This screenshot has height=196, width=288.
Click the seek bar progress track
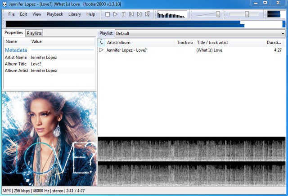pyautogui.click(x=145, y=24)
